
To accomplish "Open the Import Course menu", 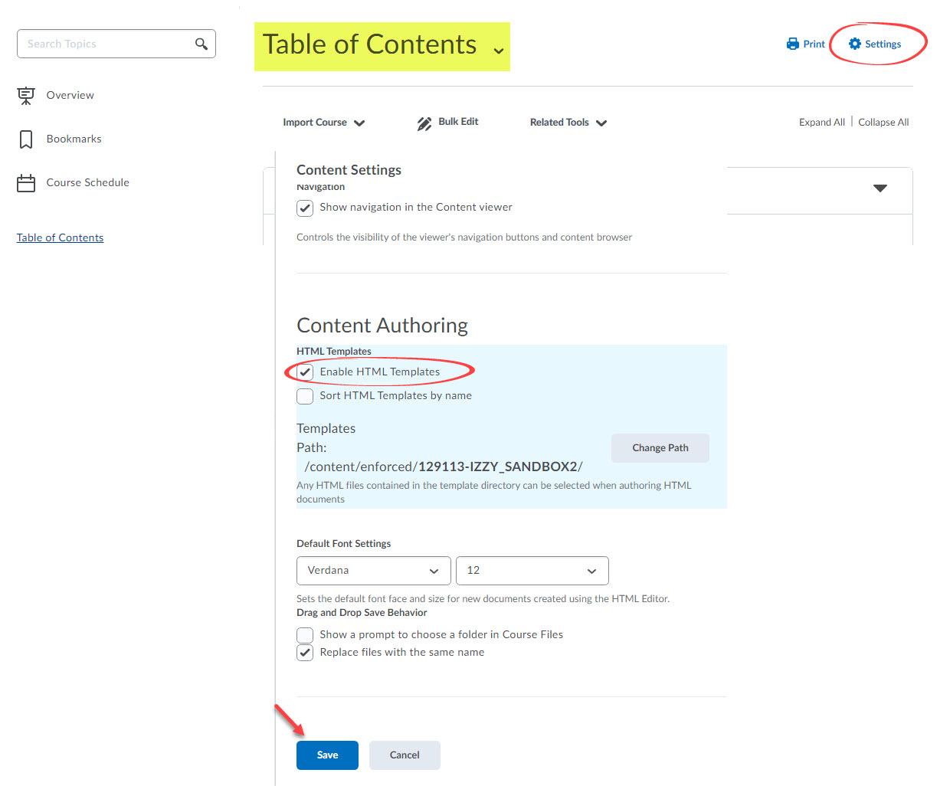I will pyautogui.click(x=323, y=123).
